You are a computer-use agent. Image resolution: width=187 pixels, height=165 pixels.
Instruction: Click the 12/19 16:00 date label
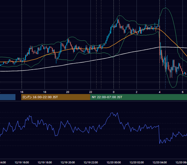click(22, 162)
